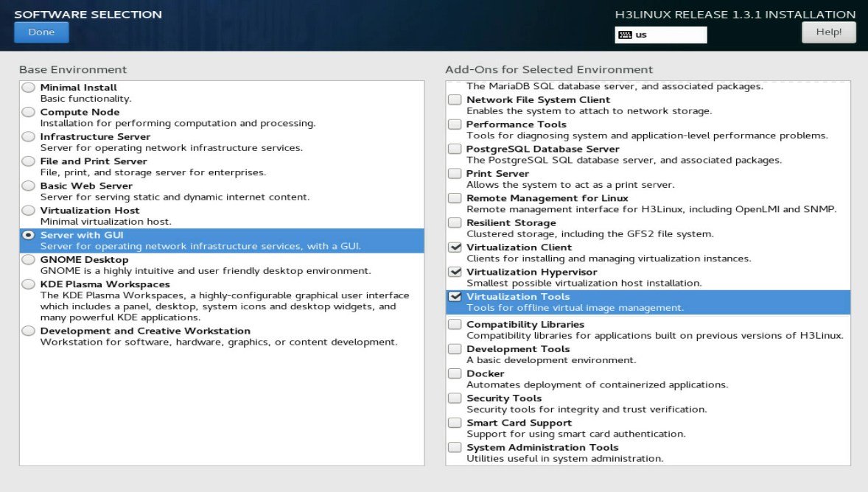Select File and Print Server radio button
Viewport: 868px width, 492px height.
28,161
